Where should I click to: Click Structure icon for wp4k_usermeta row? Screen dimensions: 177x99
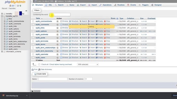coord(70,54)
